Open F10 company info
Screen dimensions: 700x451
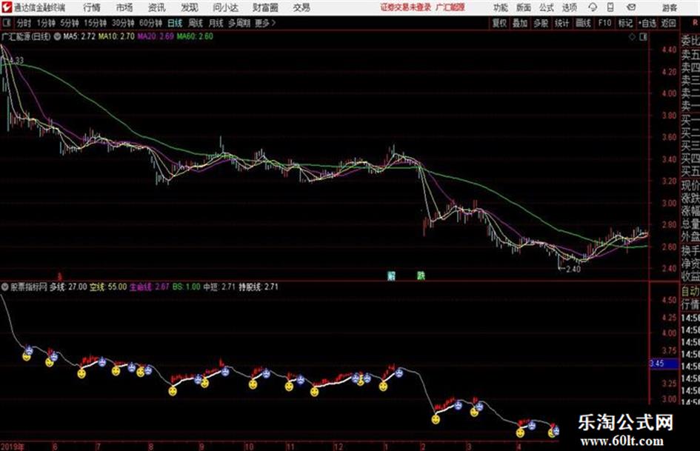pyautogui.click(x=604, y=23)
